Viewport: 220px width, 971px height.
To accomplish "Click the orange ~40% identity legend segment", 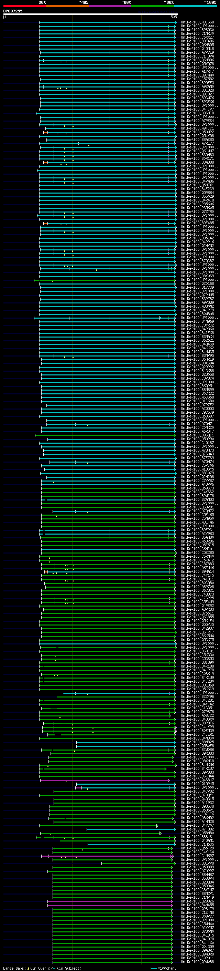I will tap(67, 6).
